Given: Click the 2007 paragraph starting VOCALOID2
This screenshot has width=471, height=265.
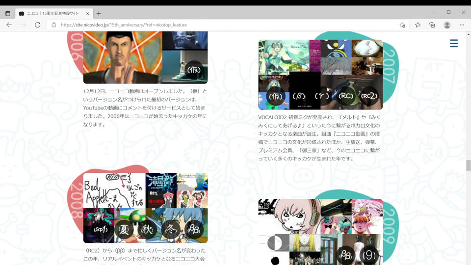Looking at the screenshot, I should [x=319, y=138].
